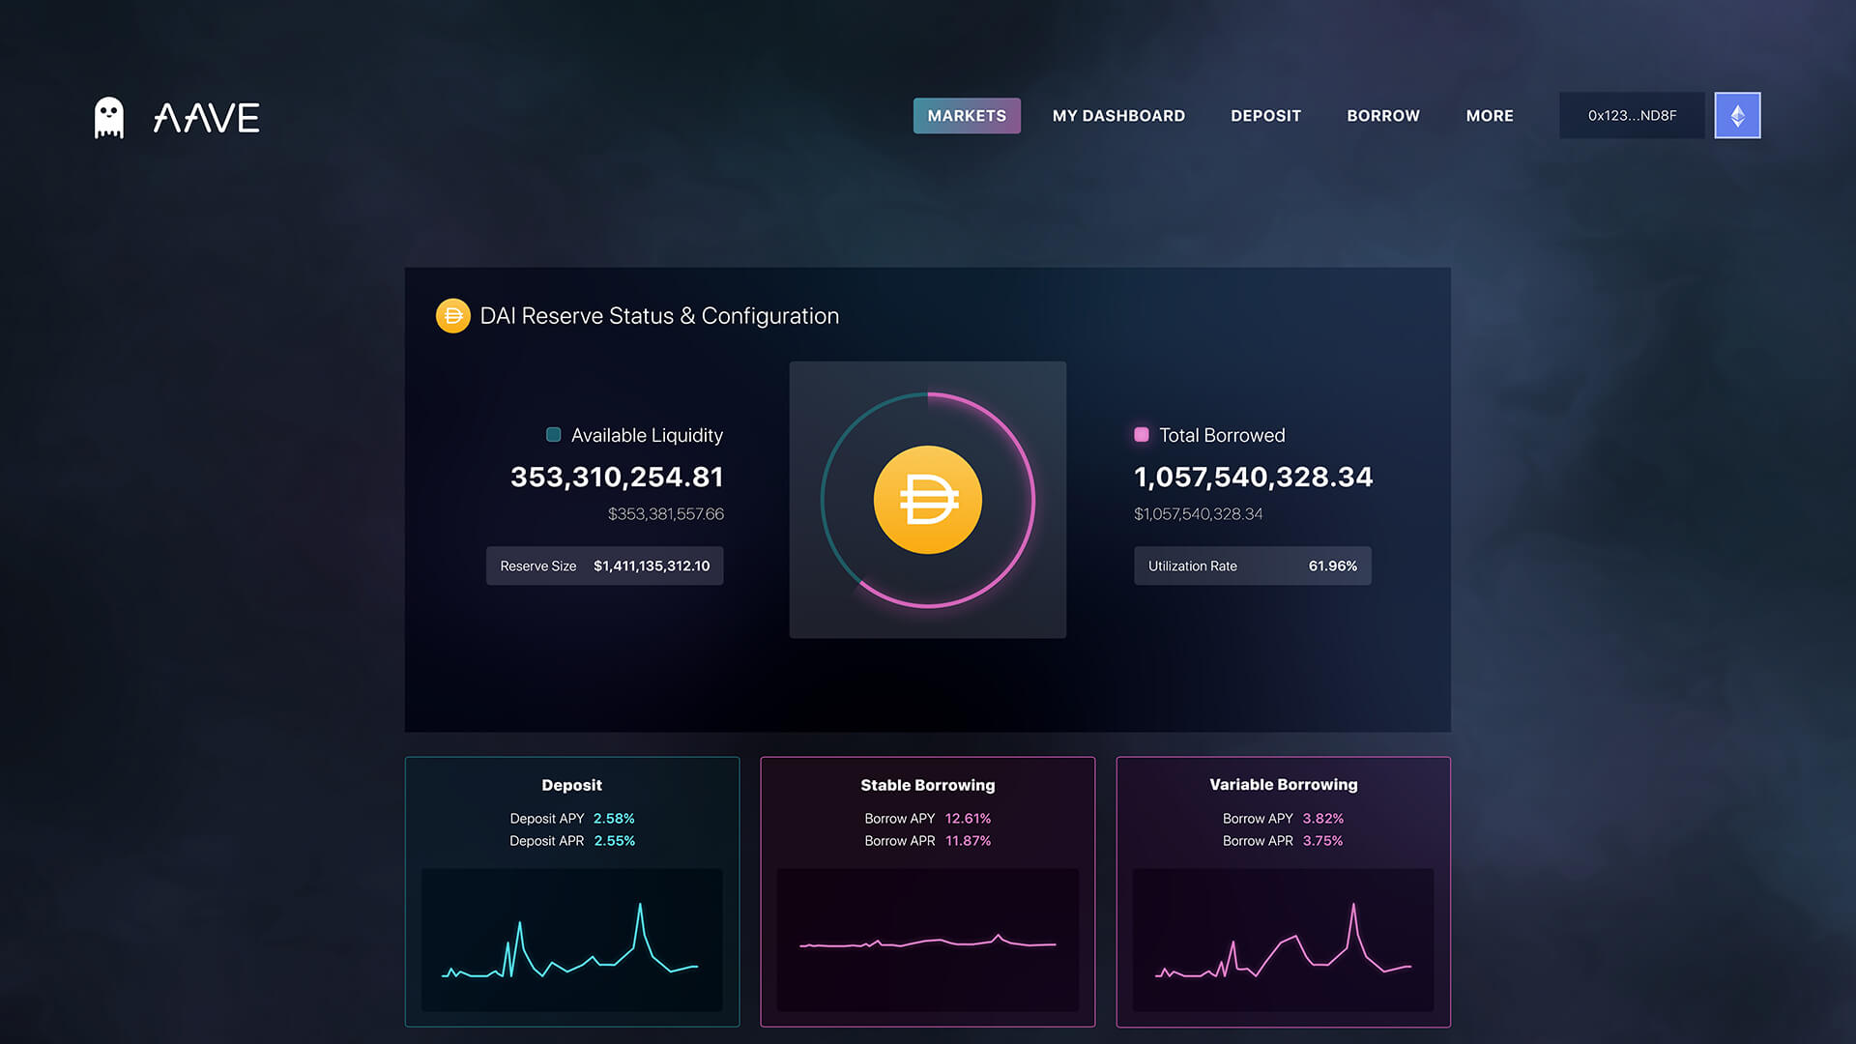Click the large DAI coin in chart

click(x=928, y=500)
